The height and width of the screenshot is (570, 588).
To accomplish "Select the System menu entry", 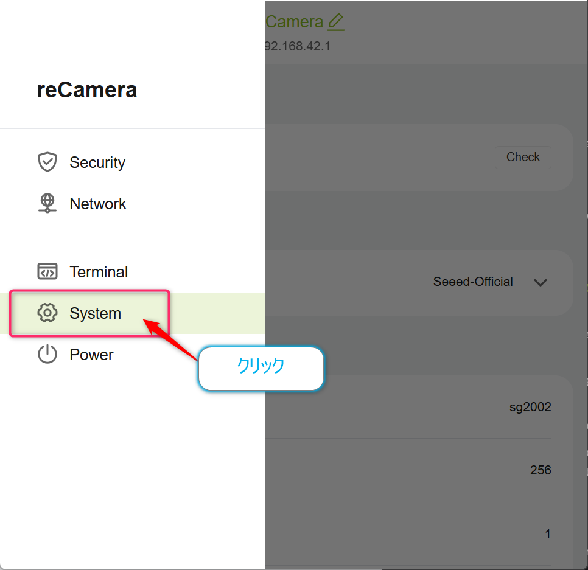I will 132,313.
